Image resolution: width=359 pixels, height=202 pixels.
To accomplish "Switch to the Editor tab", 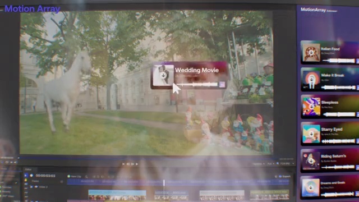I will pos(28,169).
